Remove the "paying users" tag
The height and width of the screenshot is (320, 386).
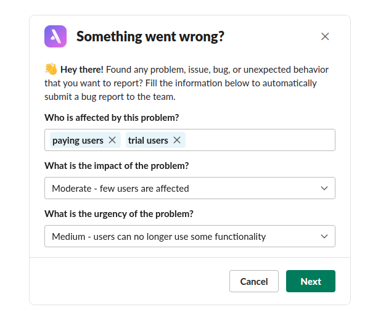click(112, 140)
